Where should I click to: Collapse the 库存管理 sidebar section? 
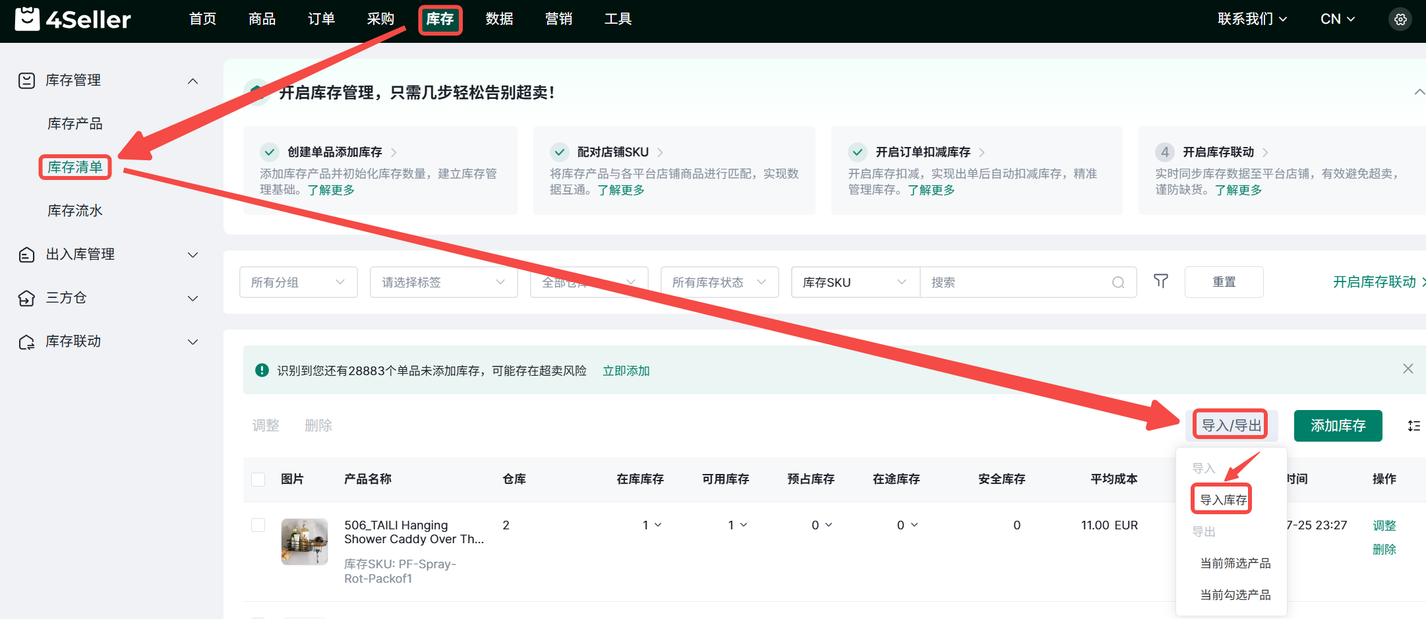coord(193,80)
